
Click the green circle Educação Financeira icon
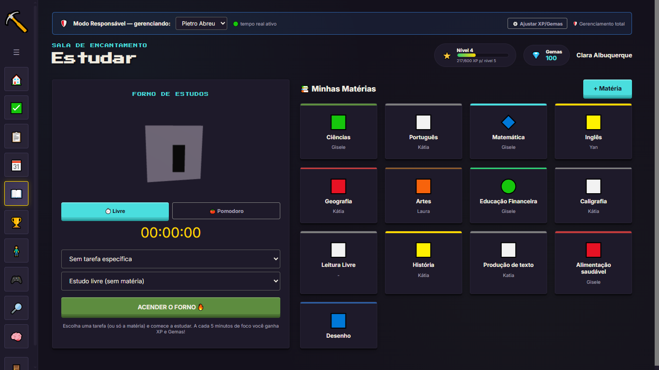tap(508, 186)
